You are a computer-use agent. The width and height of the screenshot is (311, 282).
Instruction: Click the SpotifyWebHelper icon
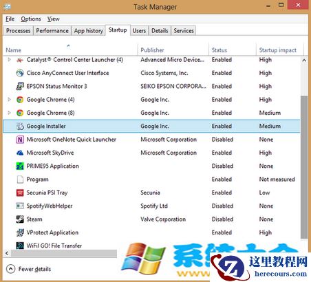(20, 206)
